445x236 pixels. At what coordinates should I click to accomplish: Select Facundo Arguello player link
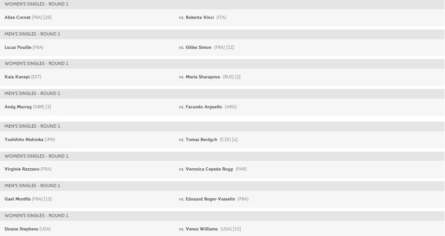point(204,107)
